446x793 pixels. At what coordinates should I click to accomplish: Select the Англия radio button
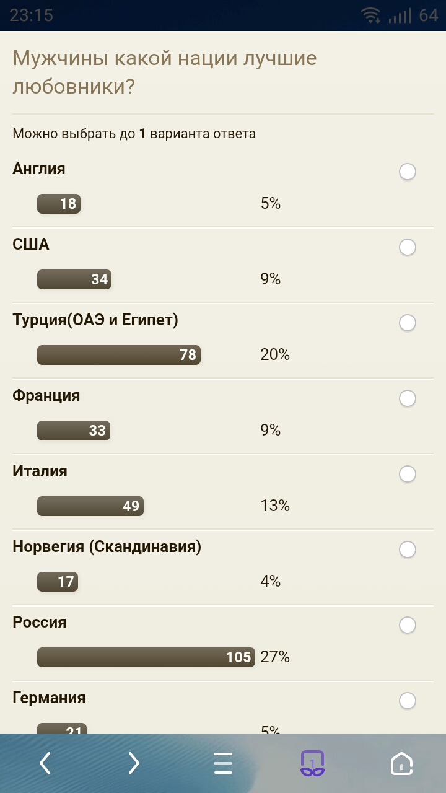pyautogui.click(x=408, y=172)
